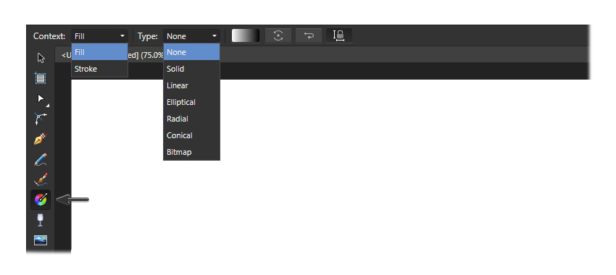Open the gradient color swatch
The image size is (616, 275).
246,35
